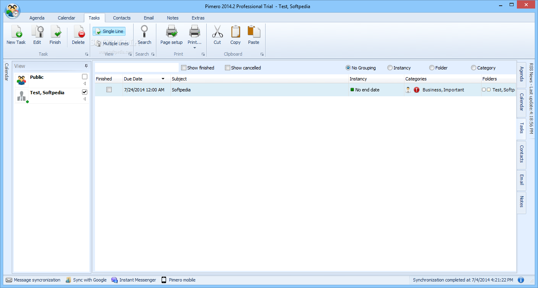Copy the selection to the clipboard
The image size is (538, 288).
click(236, 35)
